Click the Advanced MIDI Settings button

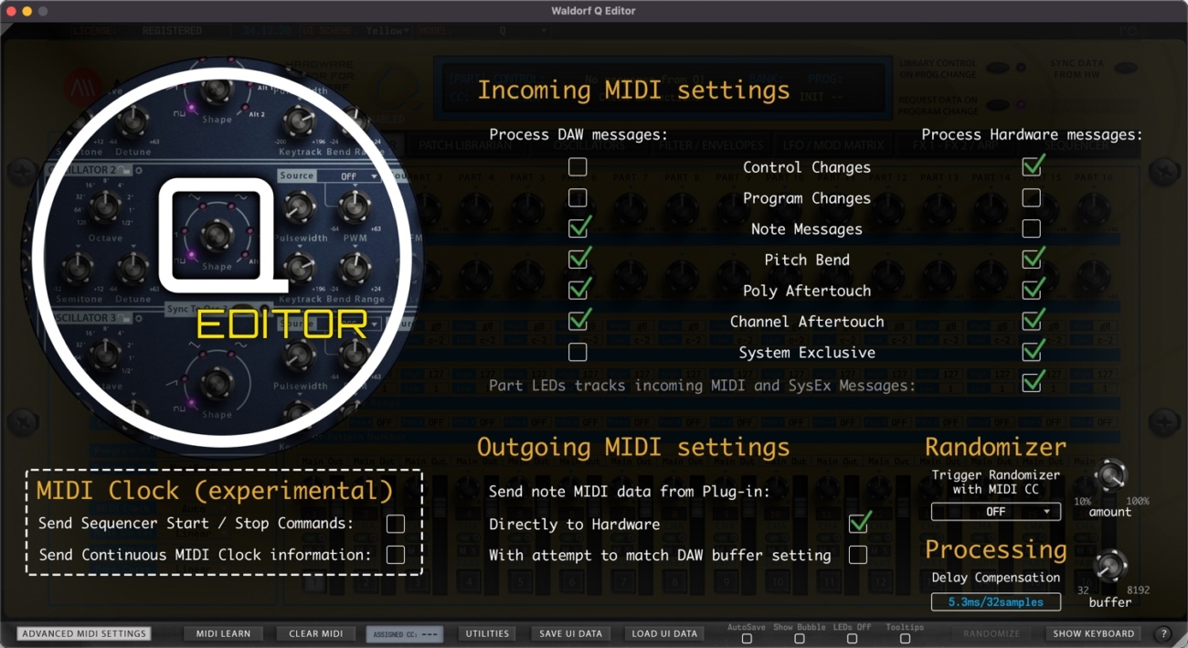[x=83, y=633]
